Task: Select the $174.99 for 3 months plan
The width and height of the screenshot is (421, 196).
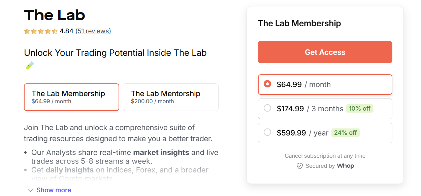Action: pos(325,109)
